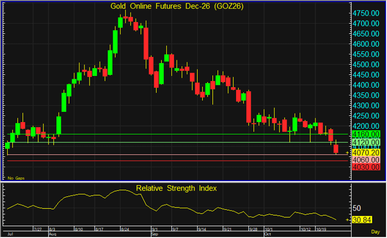Click the Oct month label

tap(268, 234)
